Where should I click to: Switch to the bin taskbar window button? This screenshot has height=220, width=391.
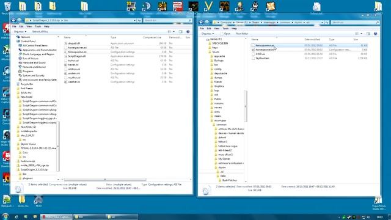(x=89, y=217)
